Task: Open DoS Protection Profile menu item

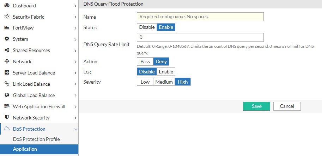Action: point(36,139)
